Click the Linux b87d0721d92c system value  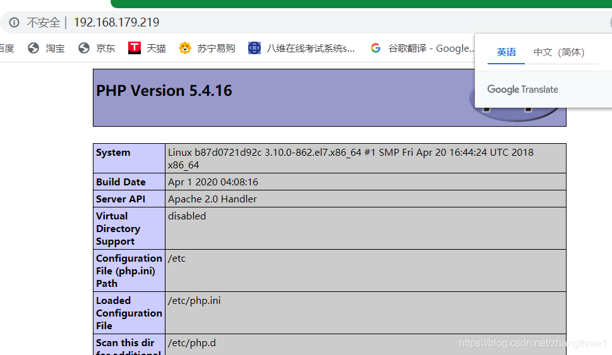(x=351, y=159)
